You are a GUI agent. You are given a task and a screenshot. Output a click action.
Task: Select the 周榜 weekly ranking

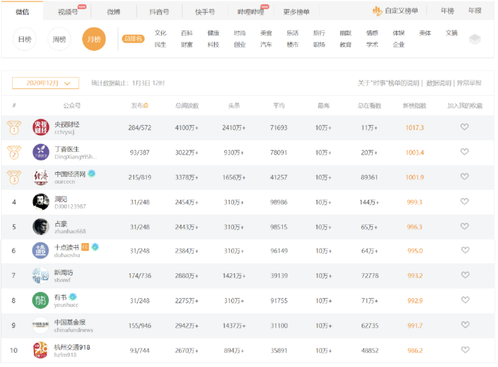click(59, 39)
